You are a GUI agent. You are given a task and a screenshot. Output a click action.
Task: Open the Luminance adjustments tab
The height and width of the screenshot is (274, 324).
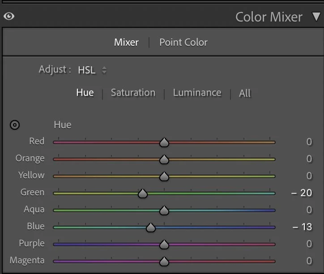pos(197,93)
